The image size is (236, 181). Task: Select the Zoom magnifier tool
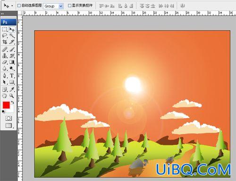click(12, 95)
